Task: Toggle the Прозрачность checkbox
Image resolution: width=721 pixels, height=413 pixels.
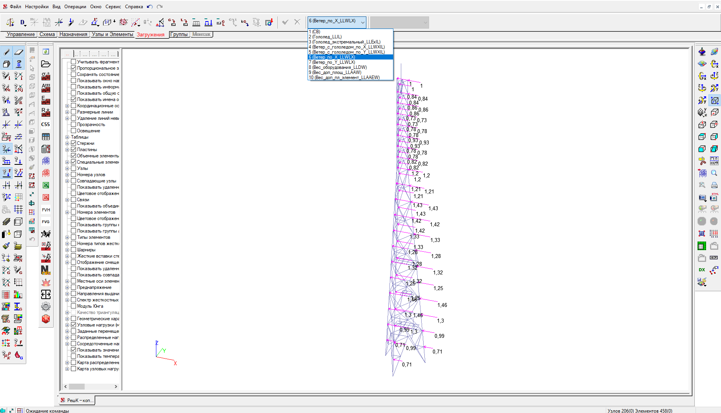Action: pyautogui.click(x=73, y=124)
